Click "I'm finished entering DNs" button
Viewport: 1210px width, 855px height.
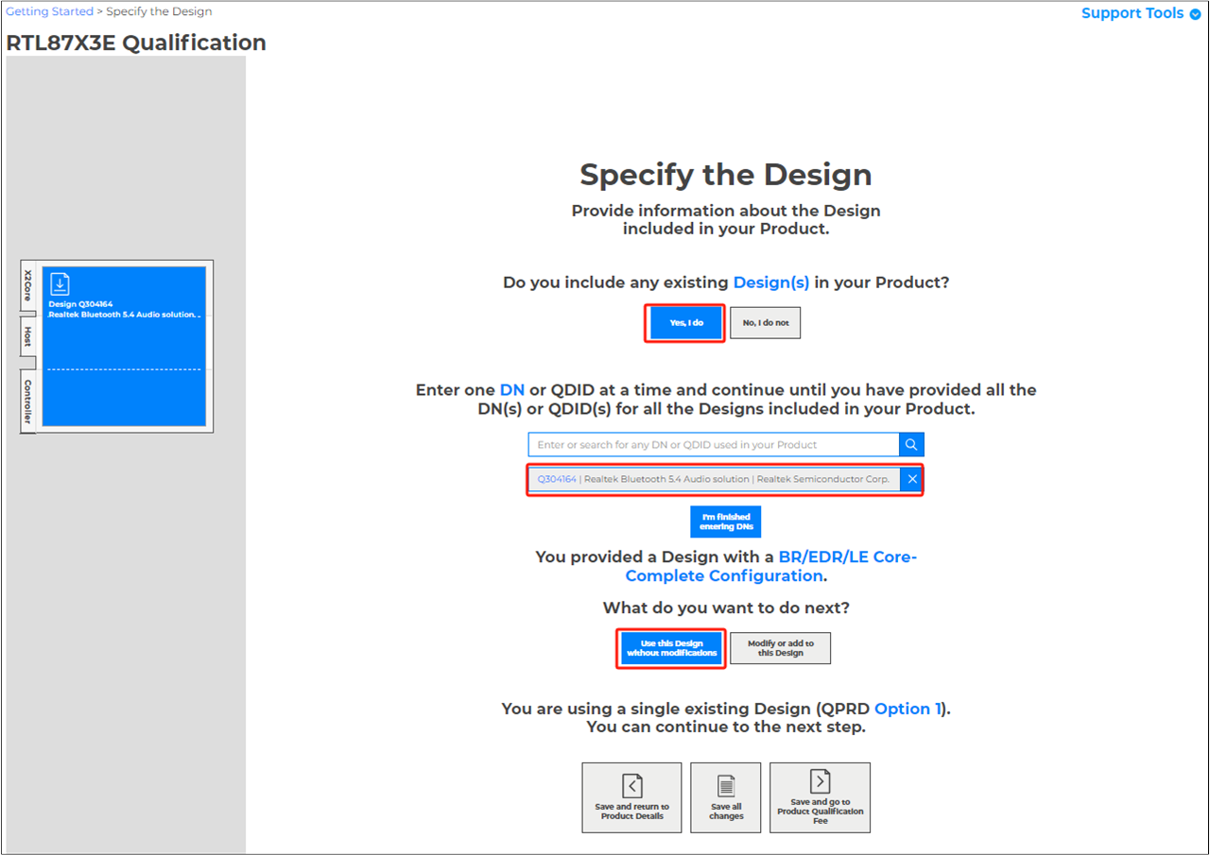click(726, 522)
